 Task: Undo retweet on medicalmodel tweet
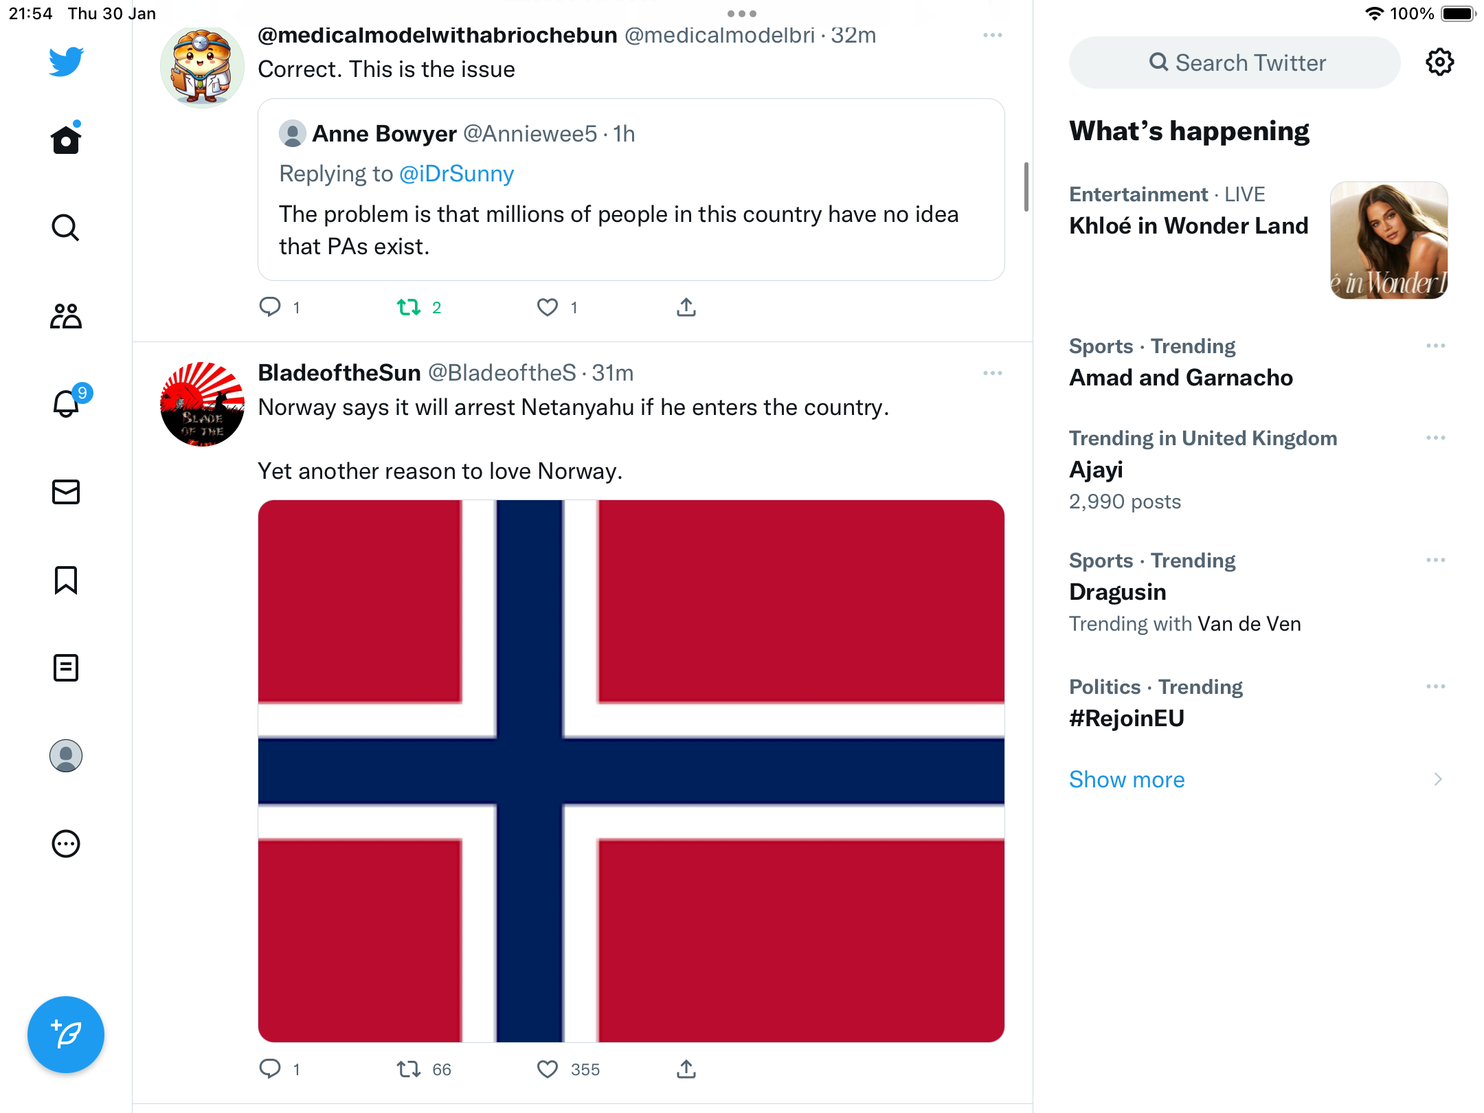click(409, 307)
